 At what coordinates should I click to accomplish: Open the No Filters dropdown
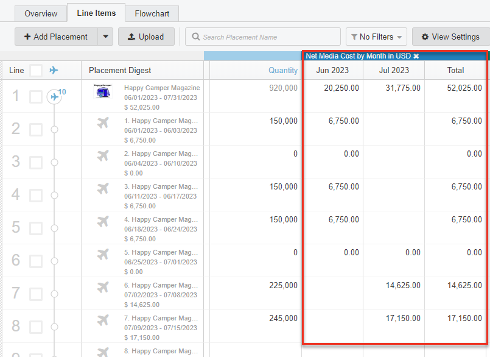click(377, 37)
